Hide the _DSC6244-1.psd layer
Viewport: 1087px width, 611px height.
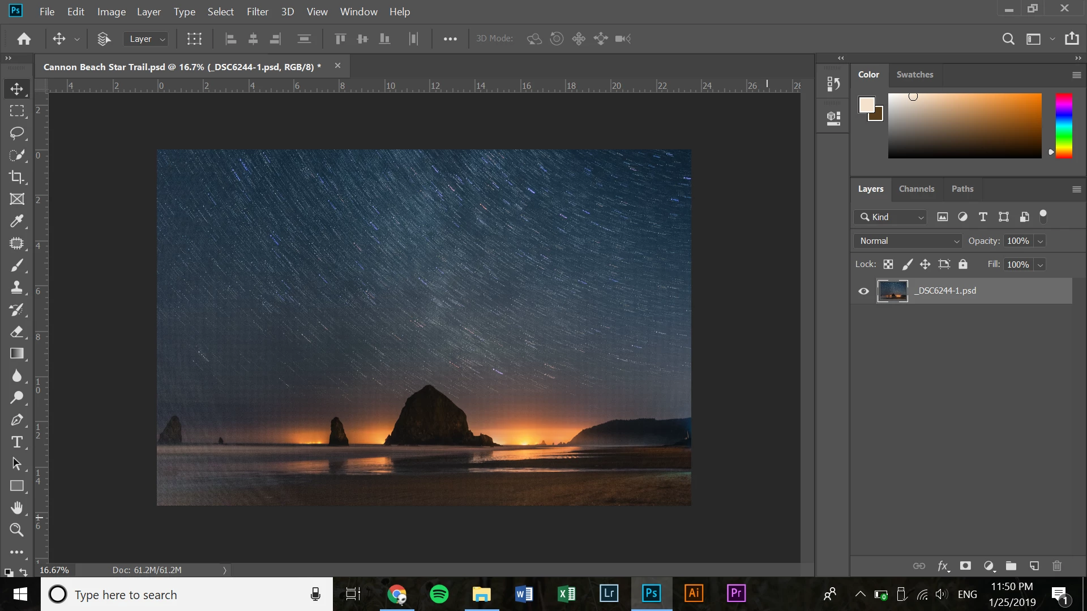[x=863, y=291]
